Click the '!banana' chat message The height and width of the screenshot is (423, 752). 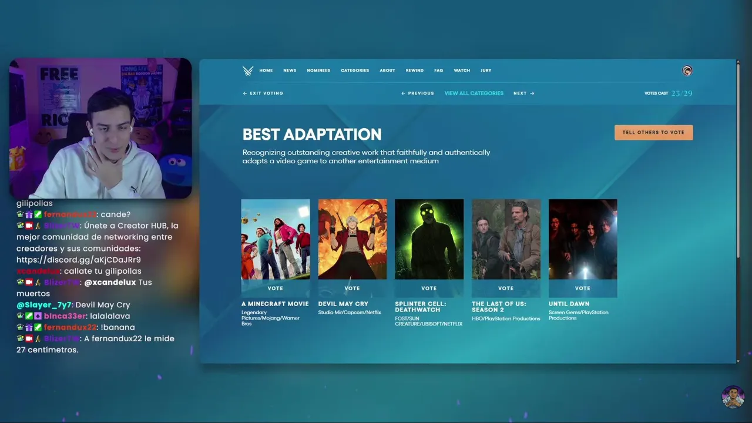click(117, 327)
